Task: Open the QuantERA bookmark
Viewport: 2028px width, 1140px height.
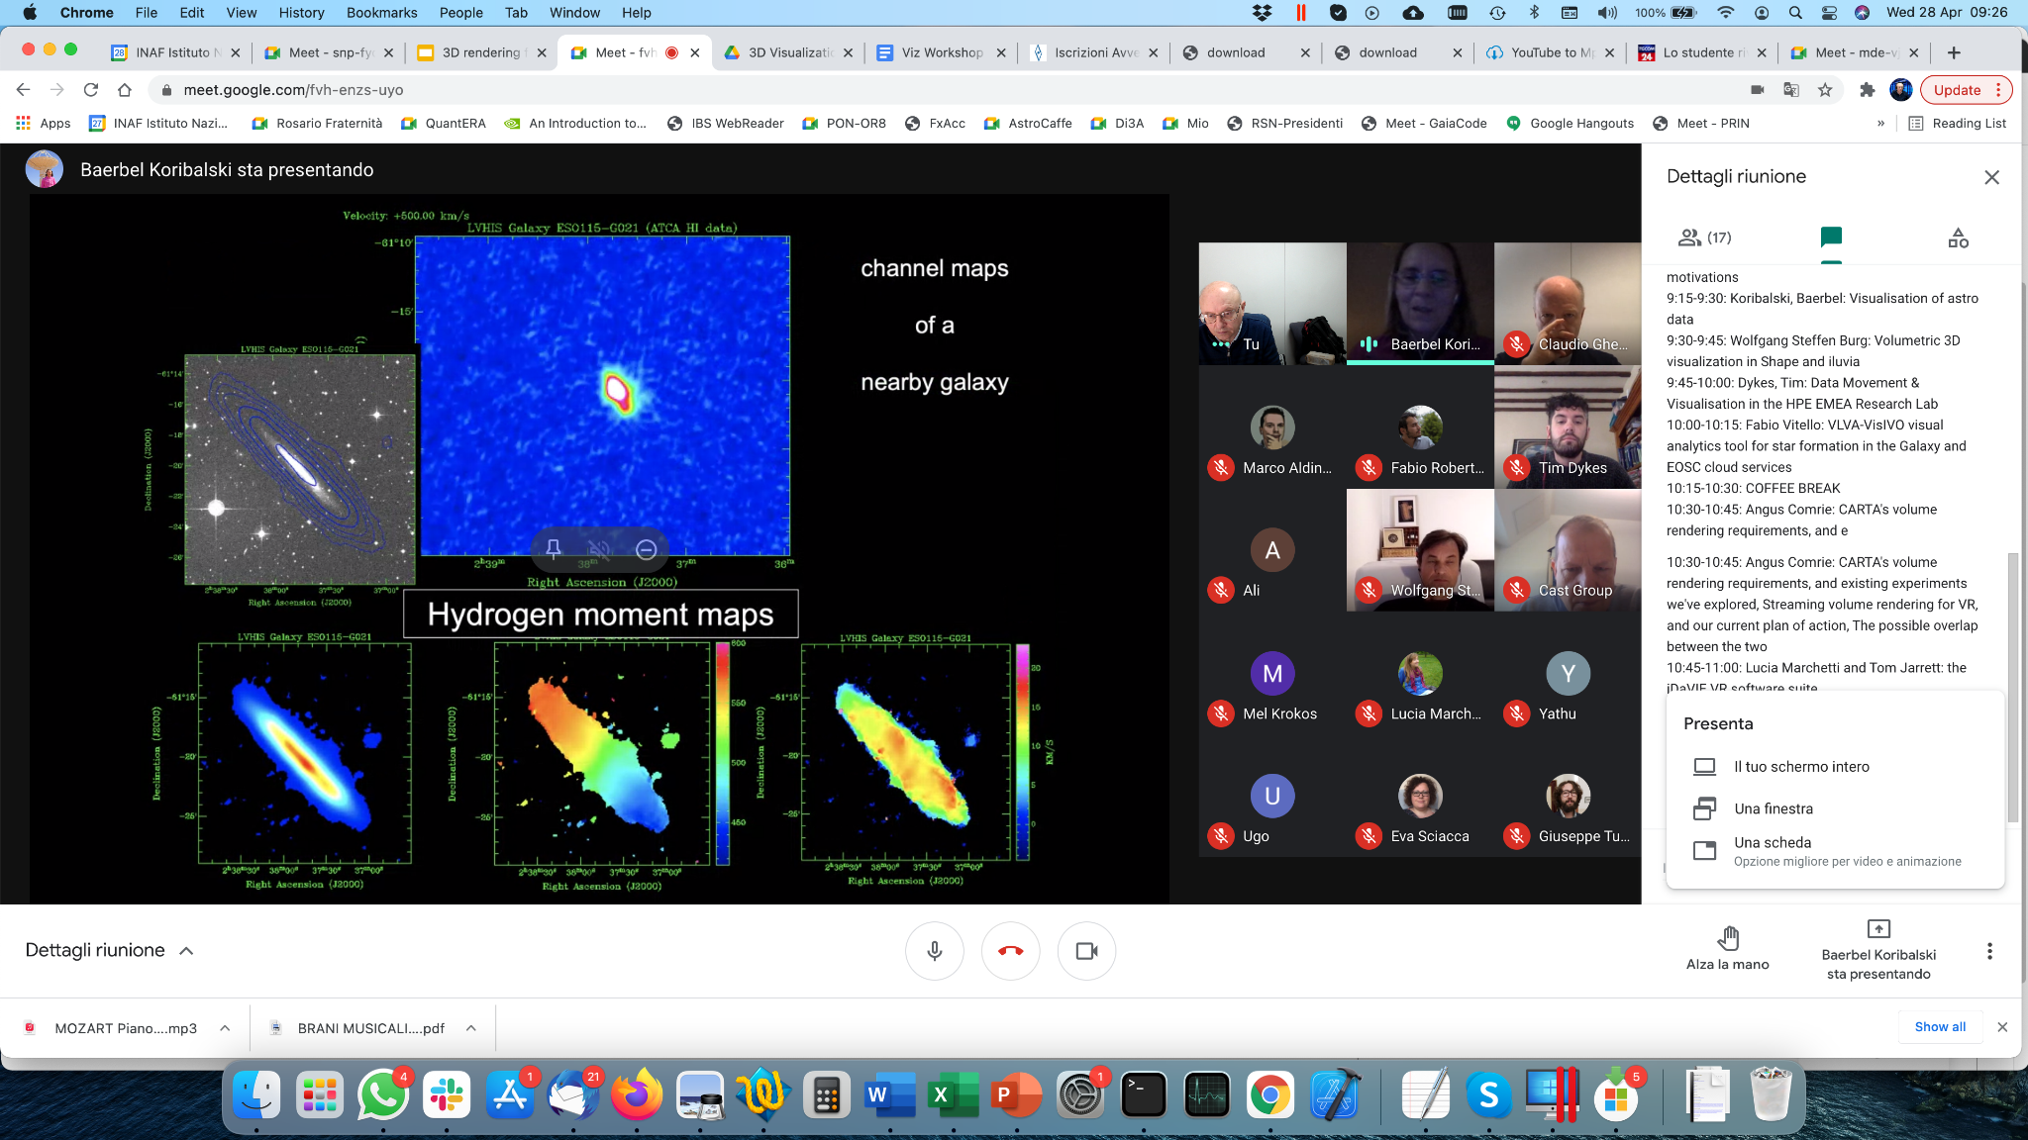Action: 444,124
